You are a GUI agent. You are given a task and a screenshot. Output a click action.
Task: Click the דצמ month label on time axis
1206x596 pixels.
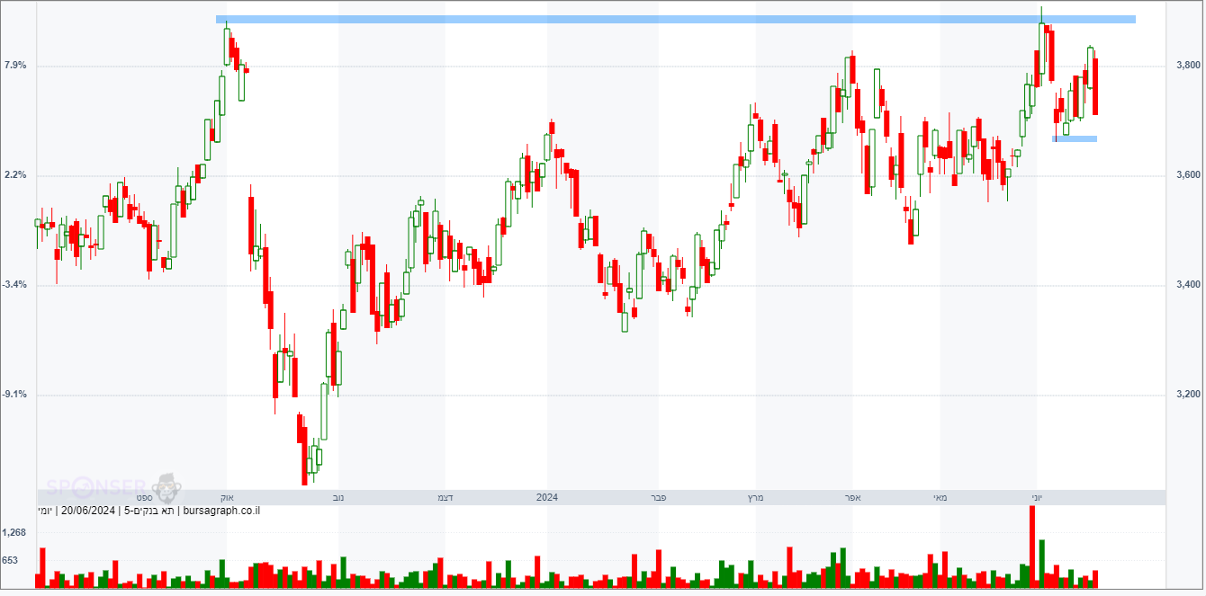[445, 497]
